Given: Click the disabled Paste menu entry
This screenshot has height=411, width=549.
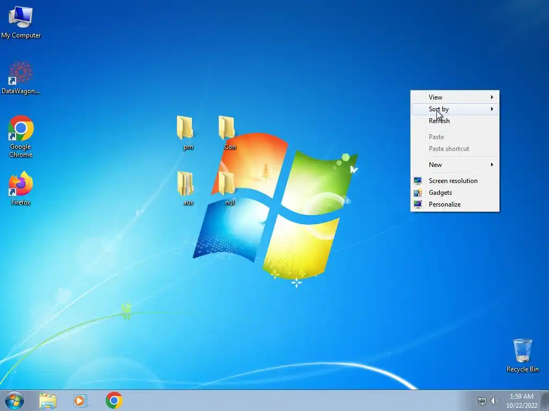Looking at the screenshot, I should (455, 137).
